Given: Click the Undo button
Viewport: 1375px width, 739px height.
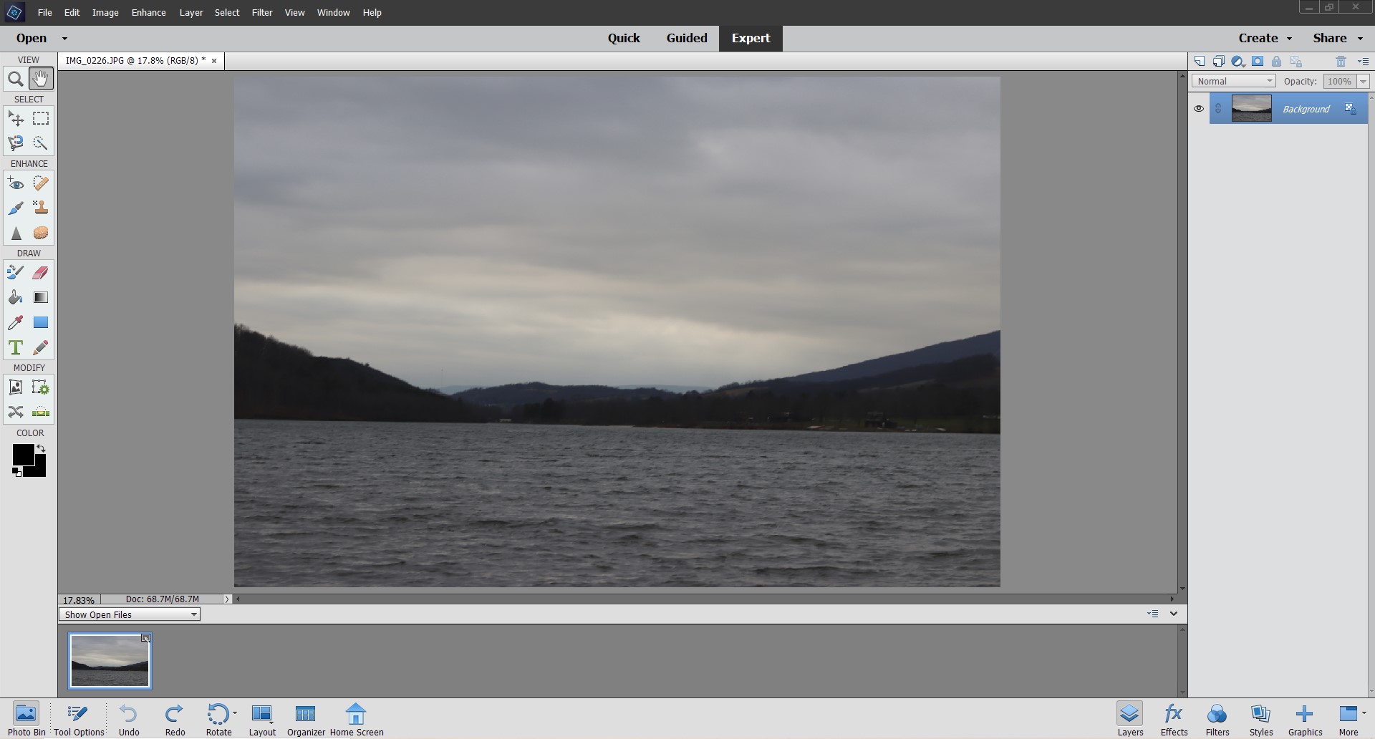Looking at the screenshot, I should click(x=129, y=720).
